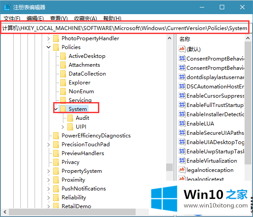Select the Policies folder icon
The image size is (253, 217).
click(x=56, y=47)
